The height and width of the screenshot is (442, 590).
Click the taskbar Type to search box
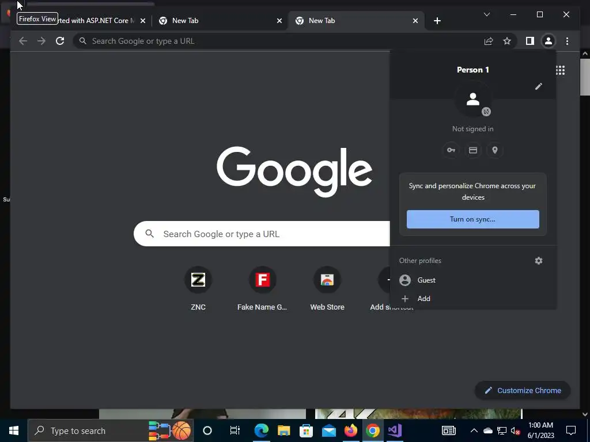(x=111, y=430)
